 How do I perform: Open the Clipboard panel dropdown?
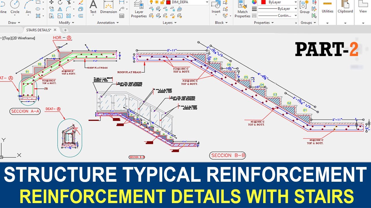click(345, 23)
